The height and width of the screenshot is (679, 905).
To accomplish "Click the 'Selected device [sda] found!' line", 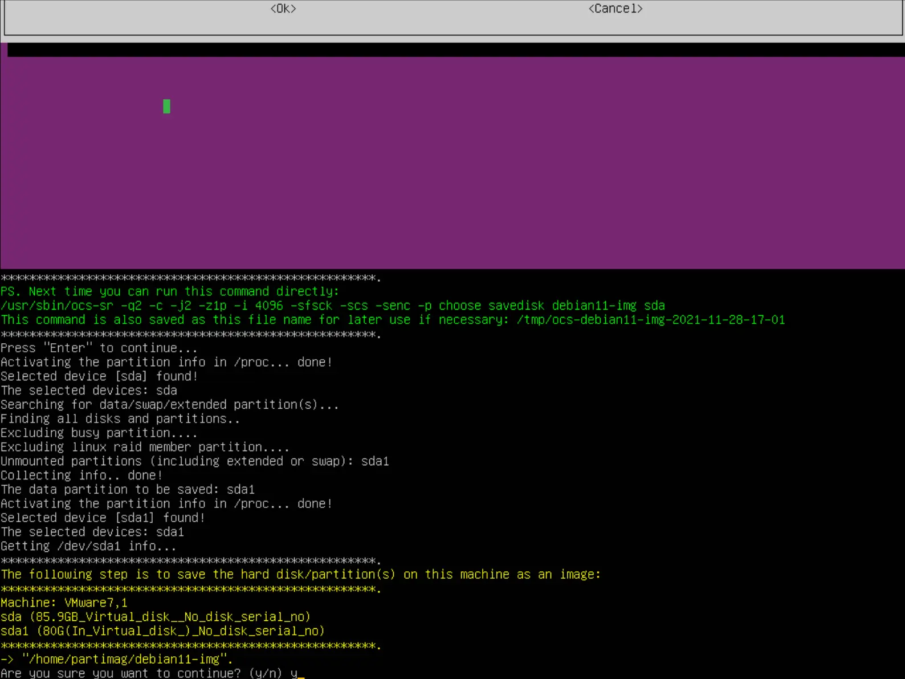I will coord(99,376).
